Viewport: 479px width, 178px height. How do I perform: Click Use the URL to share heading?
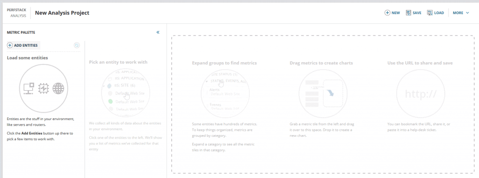pos(420,63)
